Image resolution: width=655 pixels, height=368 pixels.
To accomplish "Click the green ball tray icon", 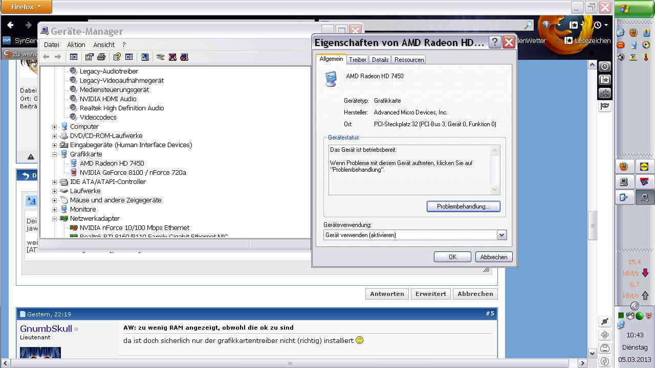I will 640,315.
